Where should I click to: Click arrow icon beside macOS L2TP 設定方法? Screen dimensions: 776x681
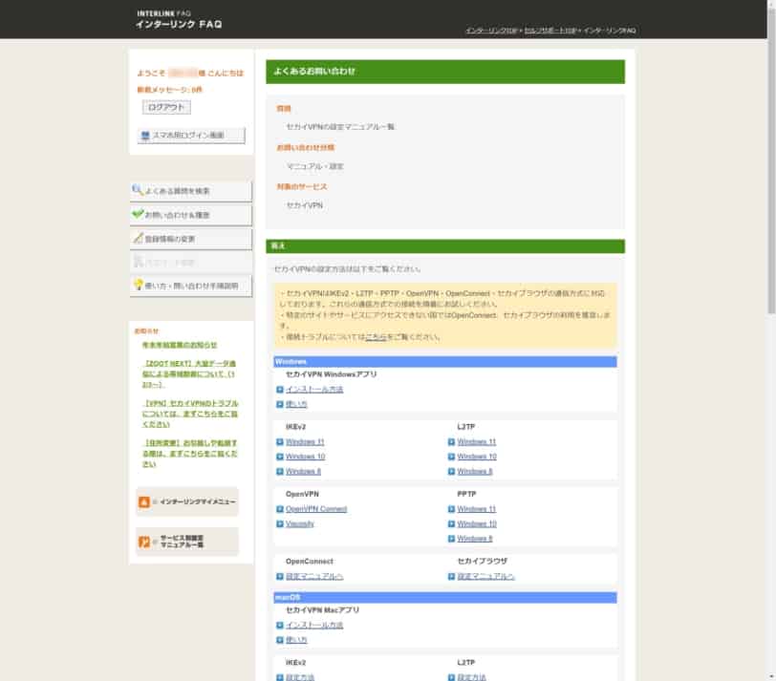451,677
